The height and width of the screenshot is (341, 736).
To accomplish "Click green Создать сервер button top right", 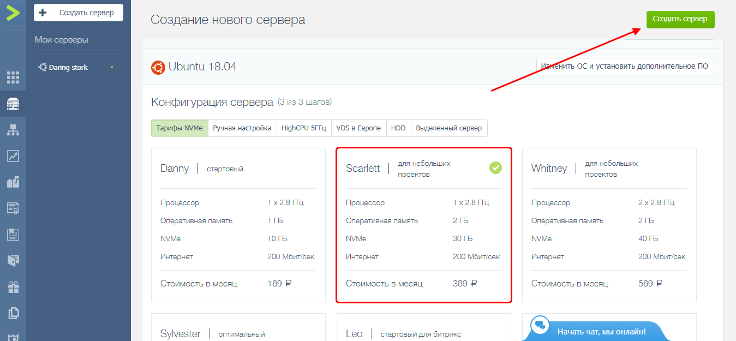I will pos(680,19).
